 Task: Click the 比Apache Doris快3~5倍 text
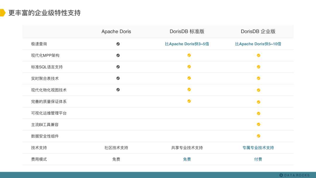coord(187,44)
